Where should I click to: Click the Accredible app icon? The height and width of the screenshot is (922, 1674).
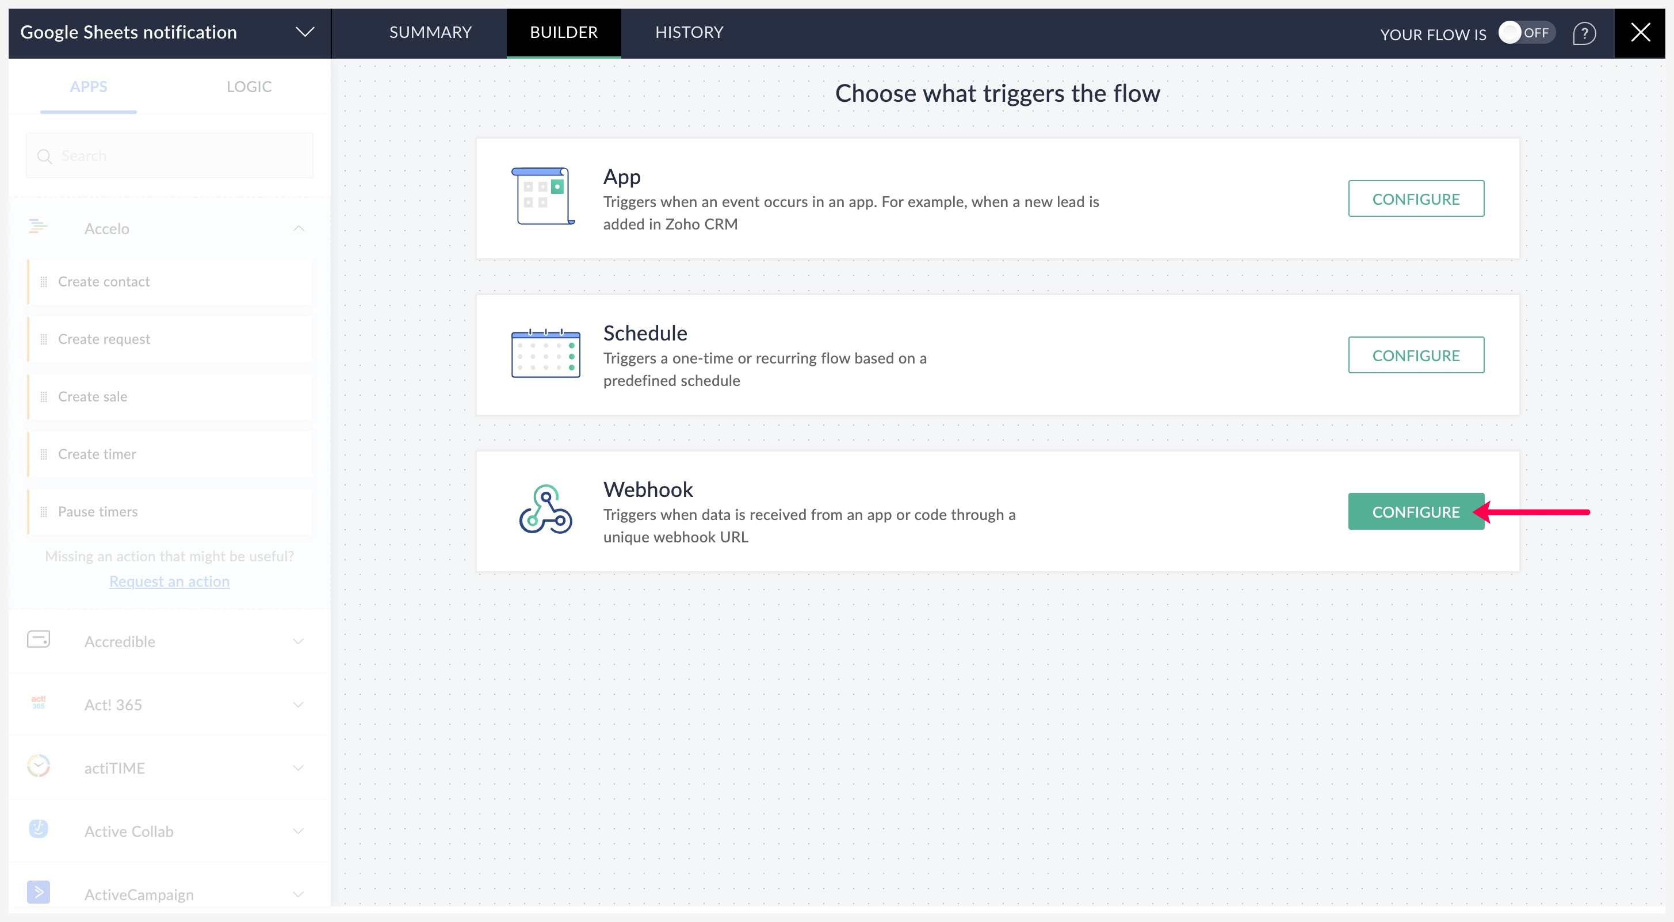39,640
